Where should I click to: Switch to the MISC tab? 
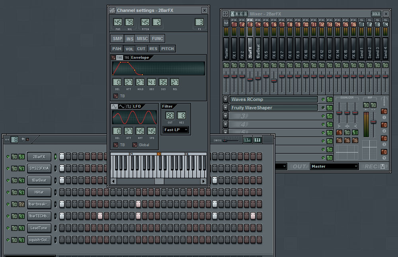142,39
